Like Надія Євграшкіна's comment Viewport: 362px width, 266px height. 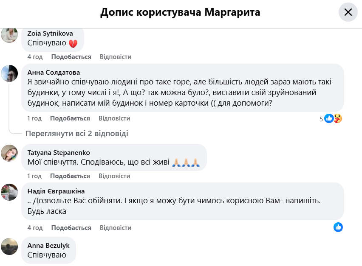click(71, 228)
